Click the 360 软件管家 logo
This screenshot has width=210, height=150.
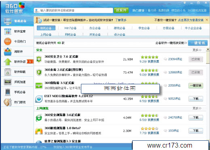coord(15,8)
